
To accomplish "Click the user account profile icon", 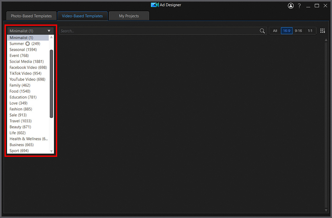I will 291,6.
